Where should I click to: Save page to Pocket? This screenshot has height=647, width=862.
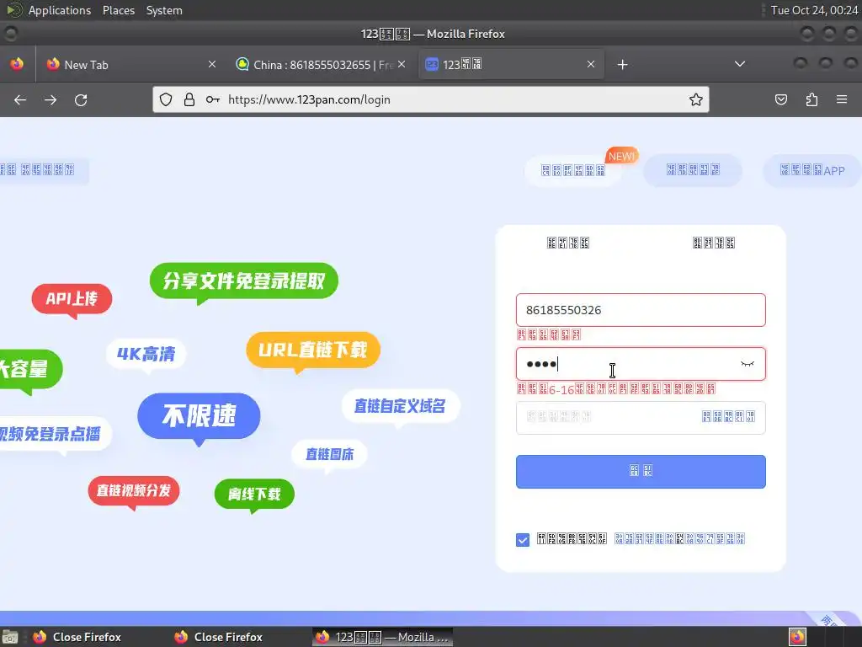(780, 99)
